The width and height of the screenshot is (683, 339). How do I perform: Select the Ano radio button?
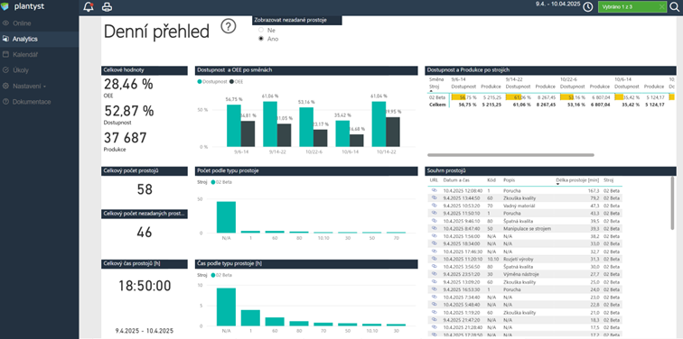[261, 39]
